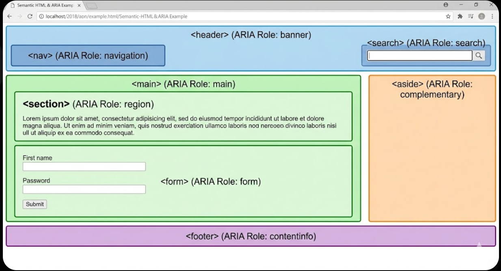Open site info via the circled-i icon
501x271 pixels.
coord(41,16)
